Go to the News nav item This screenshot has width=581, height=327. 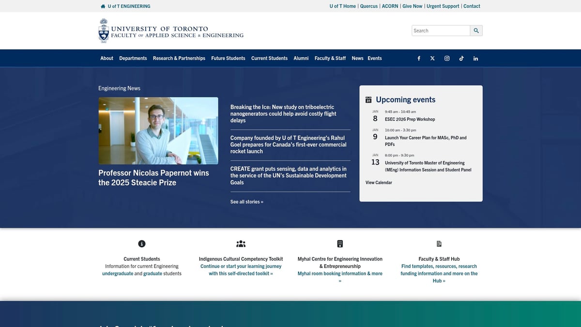click(x=357, y=58)
